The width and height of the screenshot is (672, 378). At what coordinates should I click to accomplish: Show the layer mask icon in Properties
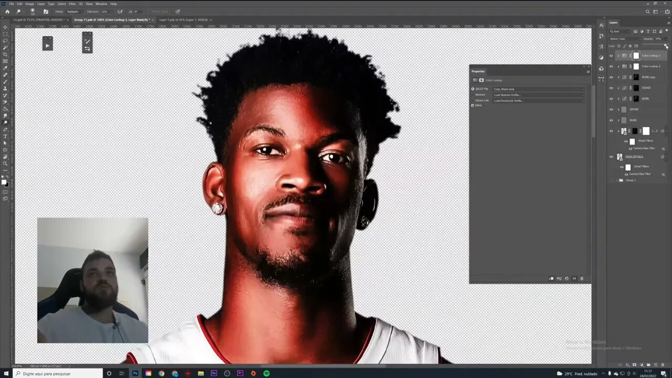[481, 80]
